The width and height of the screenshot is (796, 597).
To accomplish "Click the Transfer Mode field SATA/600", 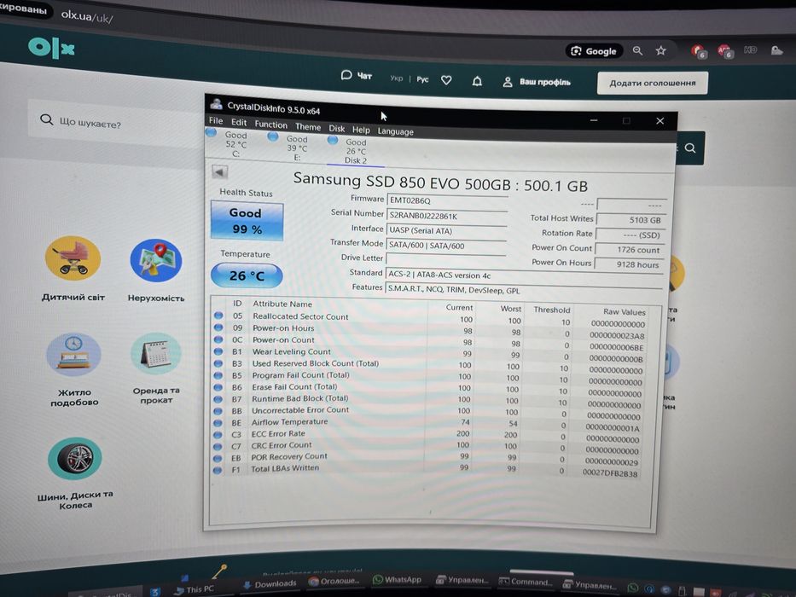I will pos(445,246).
